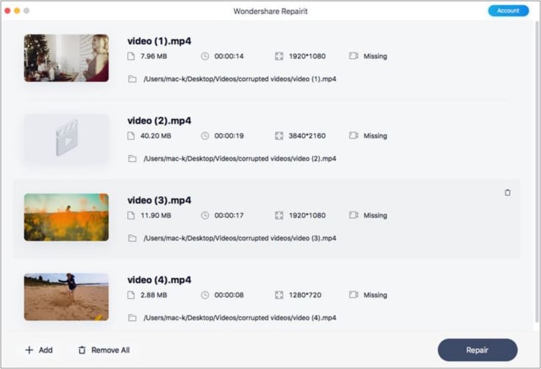Screen dimensions: 541x369
Task: Click the 1280*720 resolution value
Action: point(305,295)
